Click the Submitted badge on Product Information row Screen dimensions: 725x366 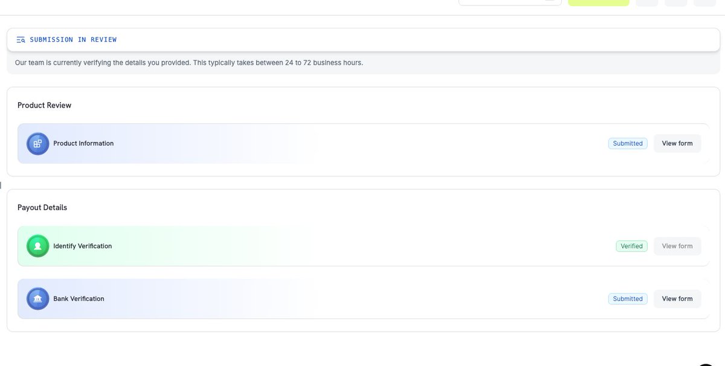pos(628,144)
